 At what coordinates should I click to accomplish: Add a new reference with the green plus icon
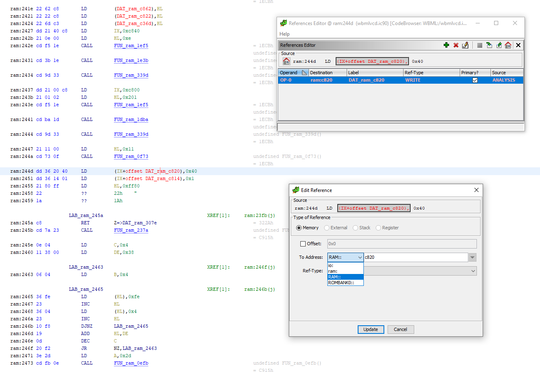[446, 45]
